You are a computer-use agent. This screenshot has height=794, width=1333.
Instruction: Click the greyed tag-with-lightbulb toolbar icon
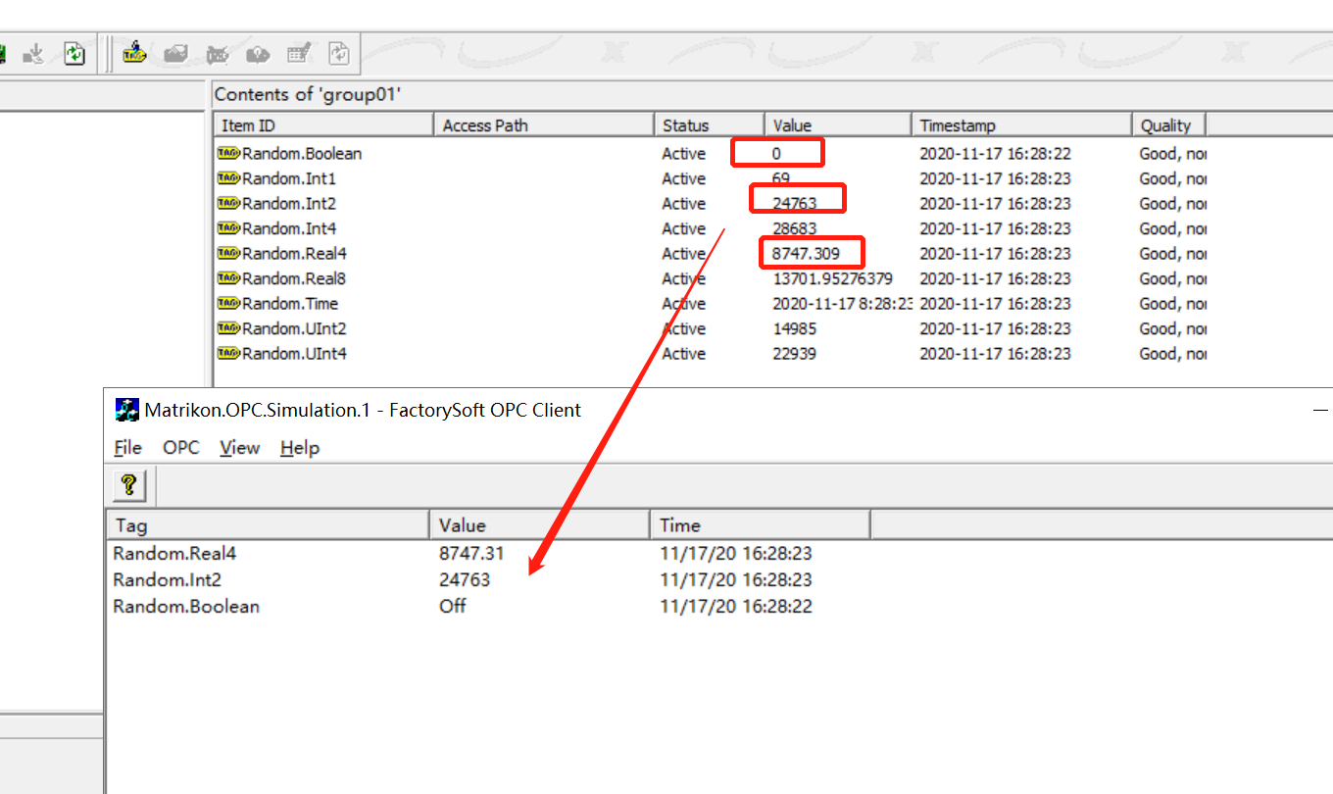click(x=258, y=54)
